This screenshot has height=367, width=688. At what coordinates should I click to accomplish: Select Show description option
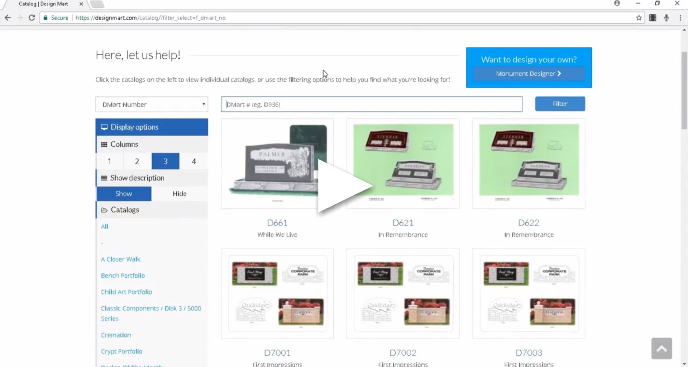point(124,194)
